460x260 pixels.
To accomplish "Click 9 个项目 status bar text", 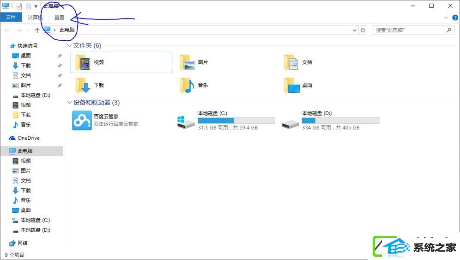I will [14, 255].
